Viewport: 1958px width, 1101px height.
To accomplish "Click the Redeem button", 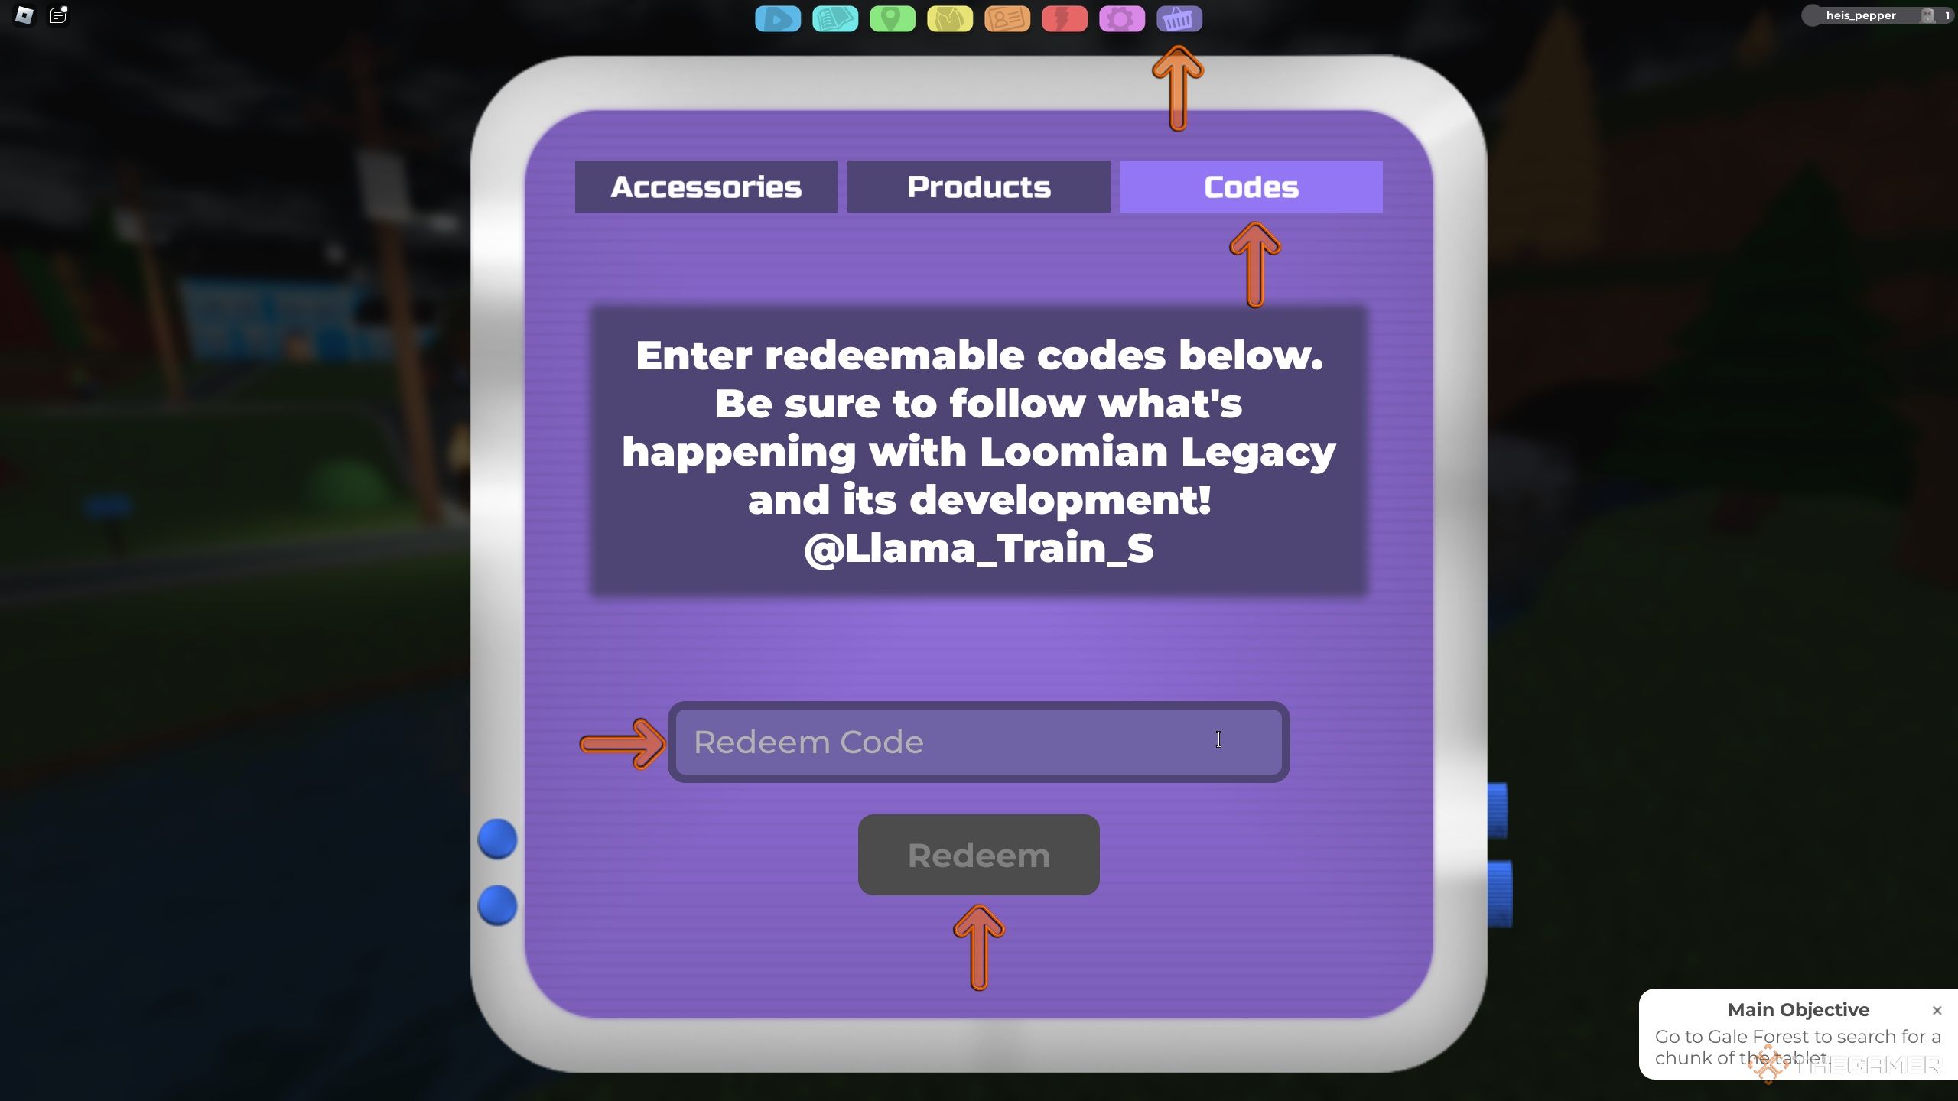I will (979, 853).
